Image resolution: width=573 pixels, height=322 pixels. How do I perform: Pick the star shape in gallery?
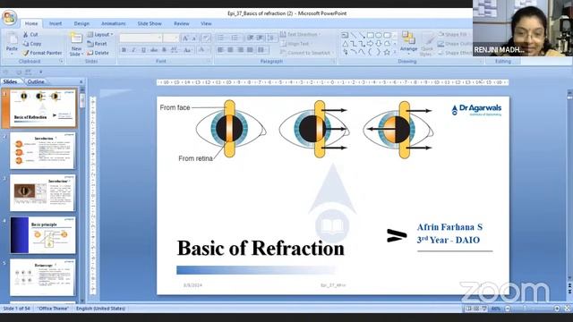click(x=387, y=52)
